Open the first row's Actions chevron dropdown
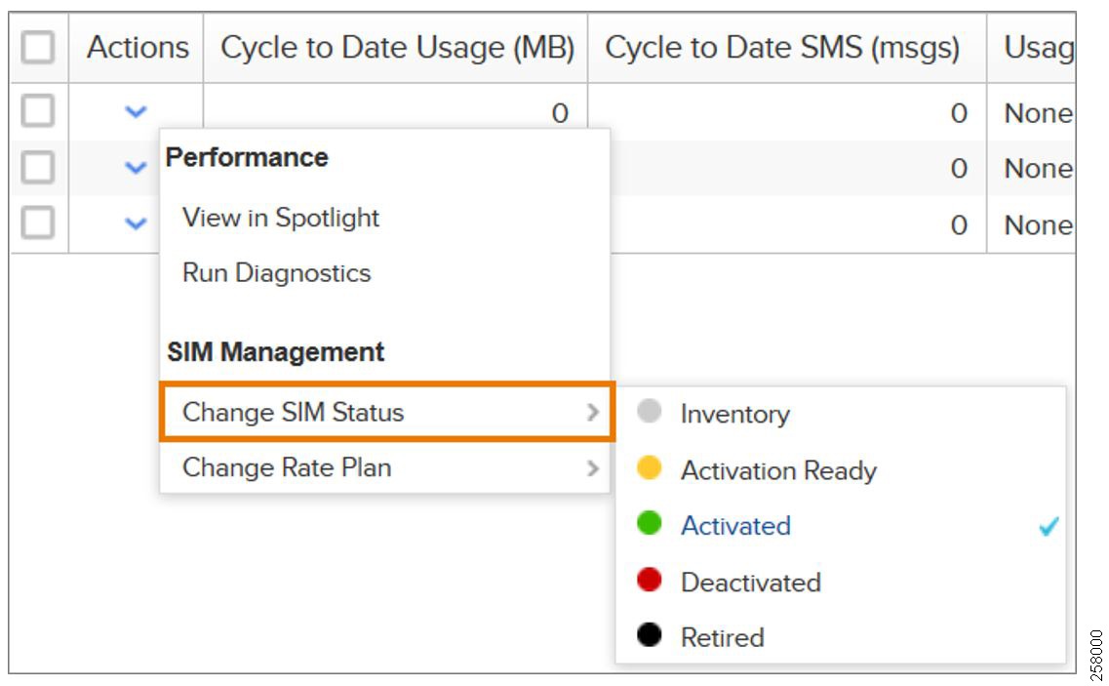Screen dimensions: 1109x686 pos(136,111)
